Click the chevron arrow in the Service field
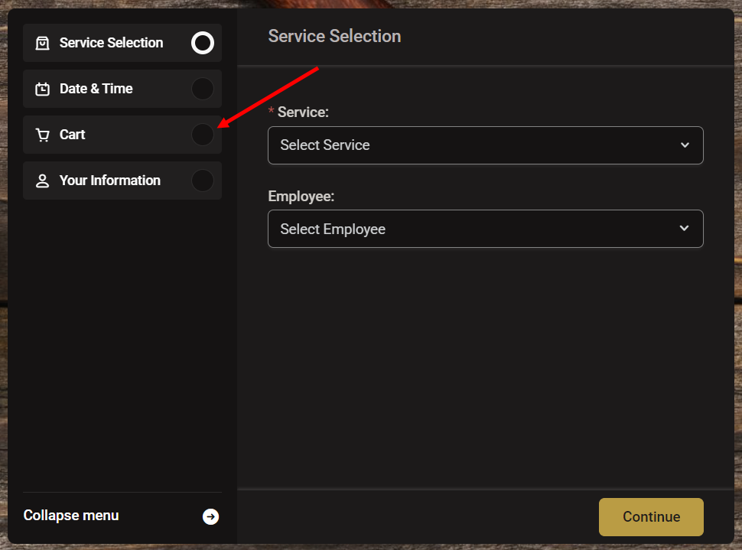 point(685,145)
